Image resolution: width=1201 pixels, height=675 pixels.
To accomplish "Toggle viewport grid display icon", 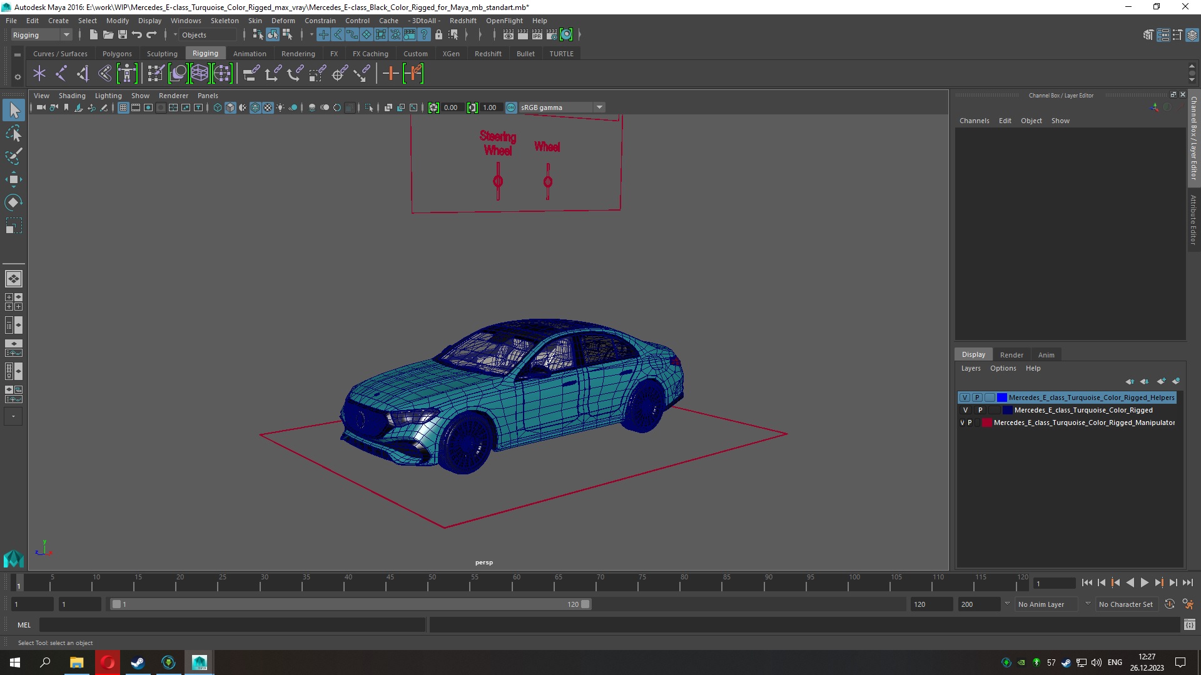I will tap(123, 107).
